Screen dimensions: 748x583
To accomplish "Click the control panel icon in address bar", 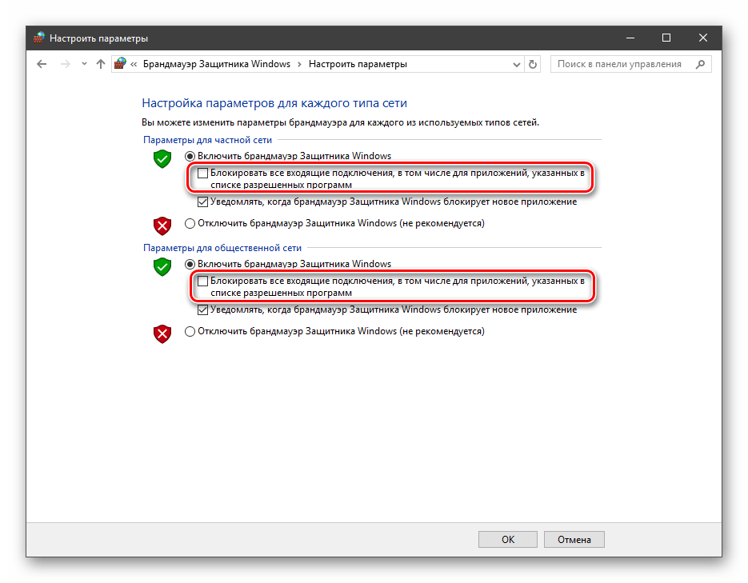I will pos(120,64).
